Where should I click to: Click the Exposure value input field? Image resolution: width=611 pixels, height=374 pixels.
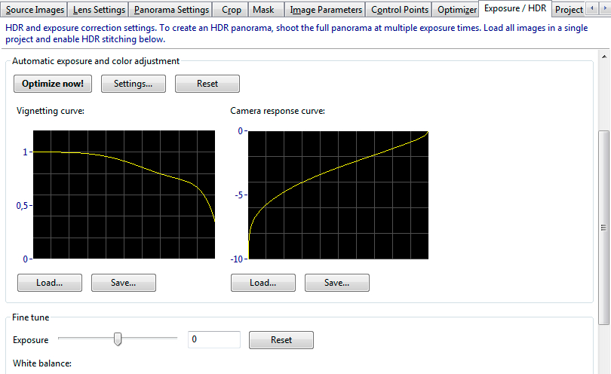[213, 340]
